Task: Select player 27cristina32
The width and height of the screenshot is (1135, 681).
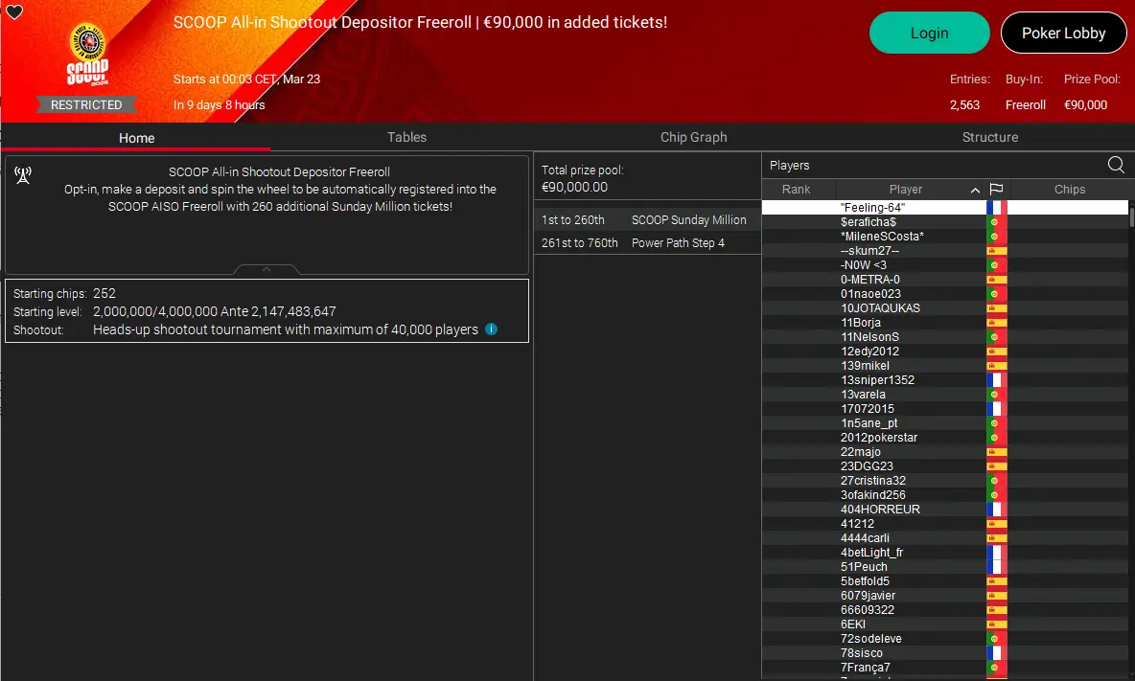Action: (944, 481)
